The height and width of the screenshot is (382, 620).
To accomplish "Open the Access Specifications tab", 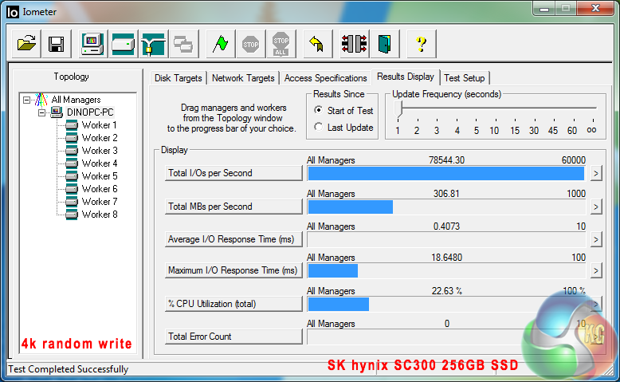I will click(325, 78).
